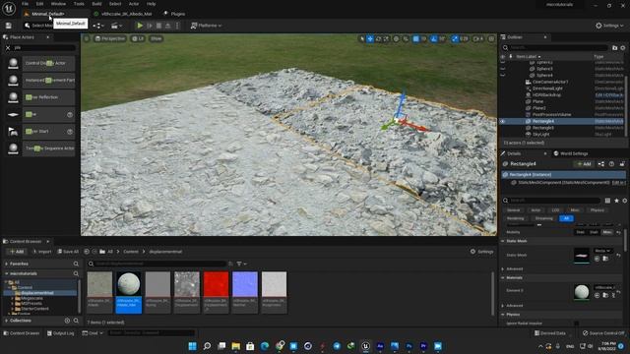The image size is (630, 354).
Task: Open the Window menu
Action: (x=58, y=4)
